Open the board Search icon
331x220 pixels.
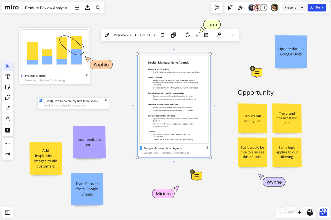click(x=98, y=8)
